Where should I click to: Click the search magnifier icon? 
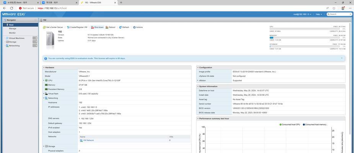pos(328,14)
